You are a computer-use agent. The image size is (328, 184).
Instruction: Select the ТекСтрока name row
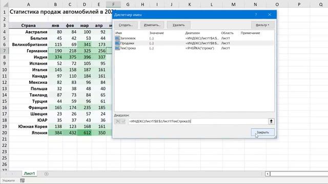[194, 48]
